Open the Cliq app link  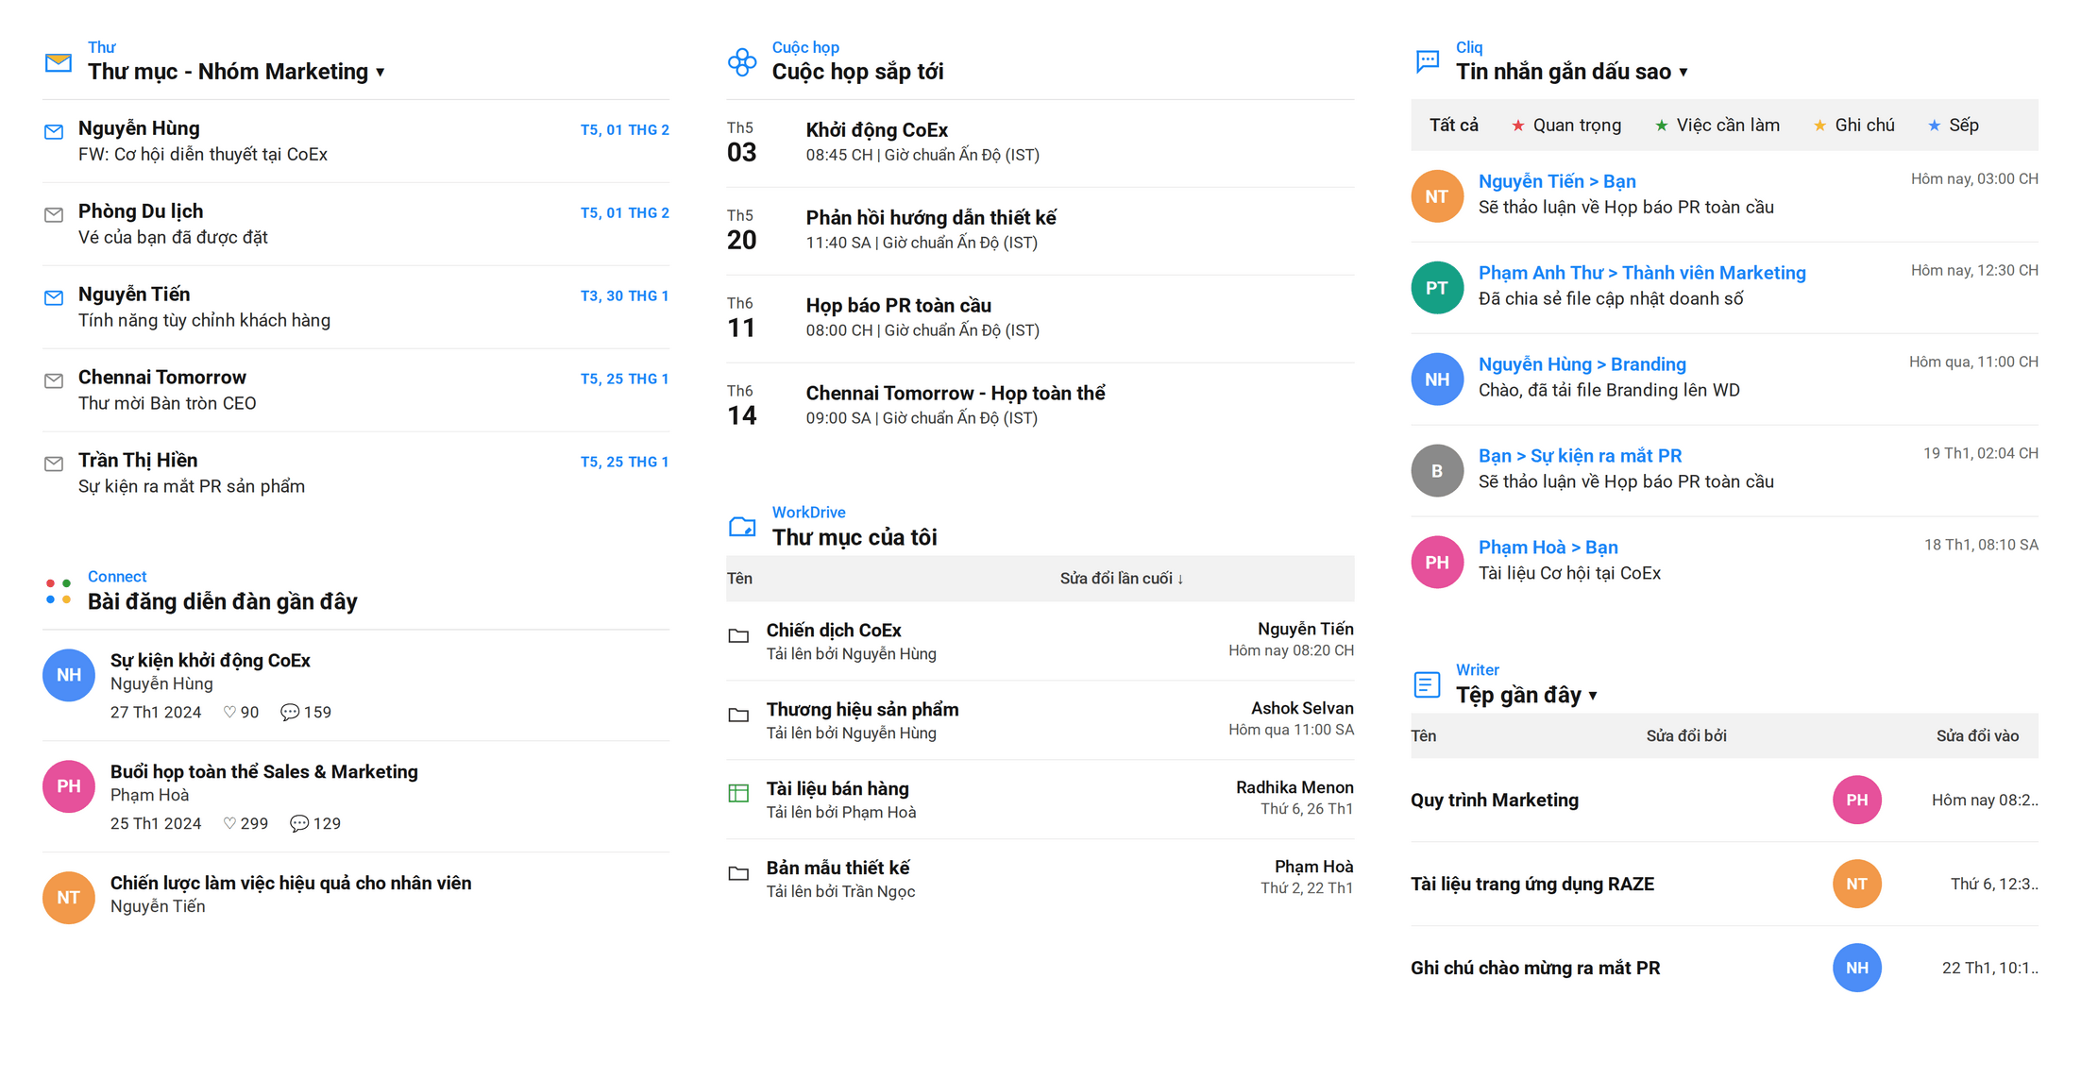point(1469,47)
